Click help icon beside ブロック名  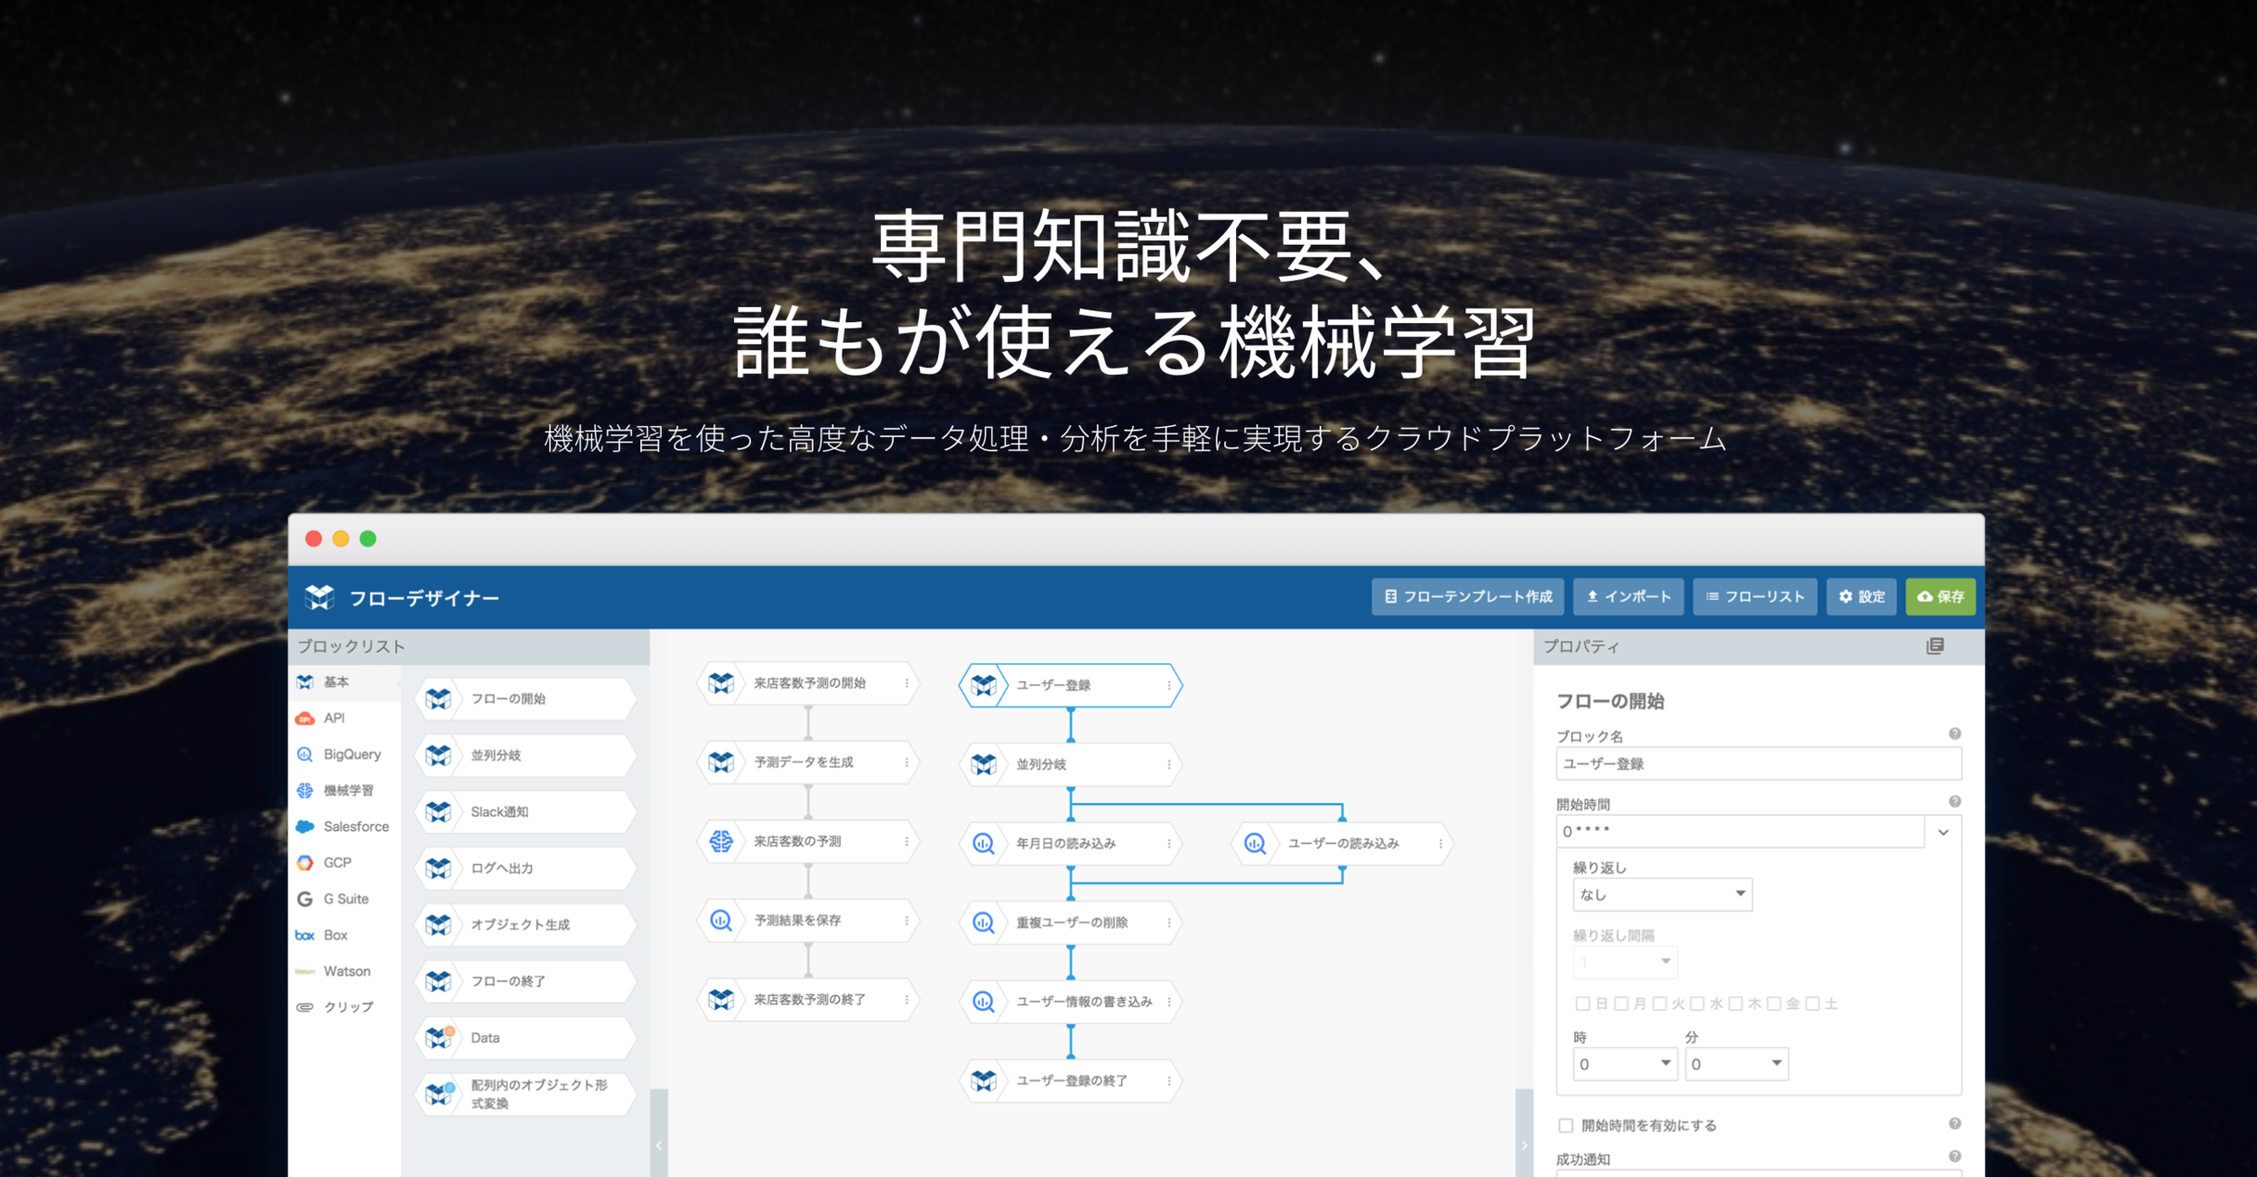click(1955, 734)
